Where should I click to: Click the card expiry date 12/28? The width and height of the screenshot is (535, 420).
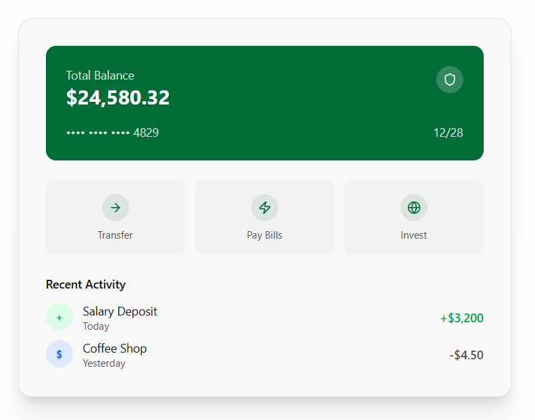coord(448,133)
